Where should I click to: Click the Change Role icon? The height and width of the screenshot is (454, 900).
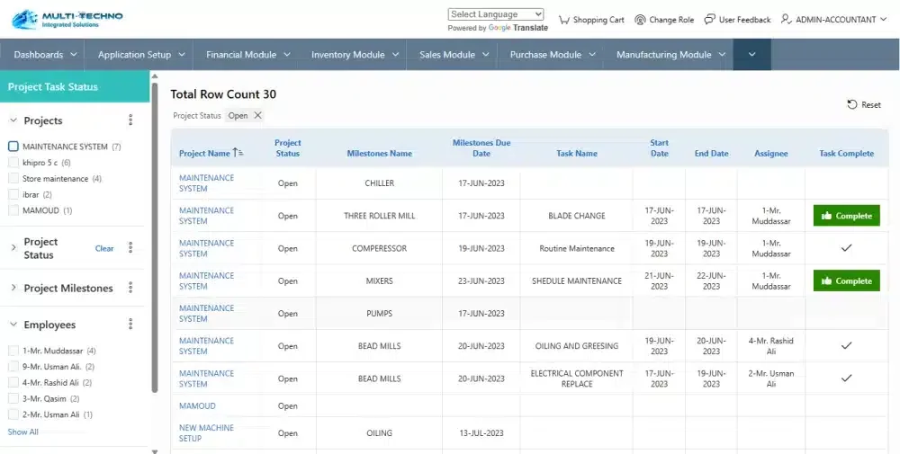[640, 20]
